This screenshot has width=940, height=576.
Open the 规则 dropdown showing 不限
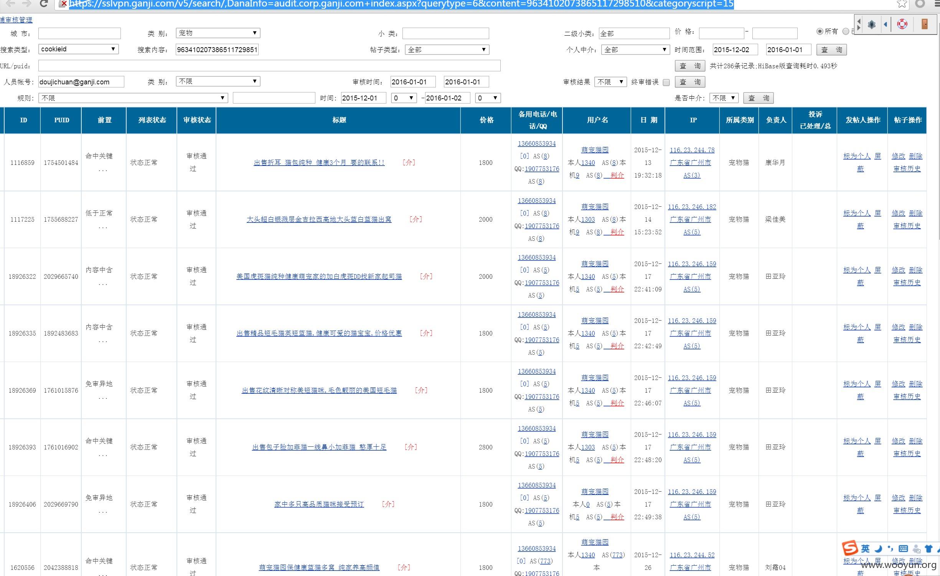tap(133, 98)
